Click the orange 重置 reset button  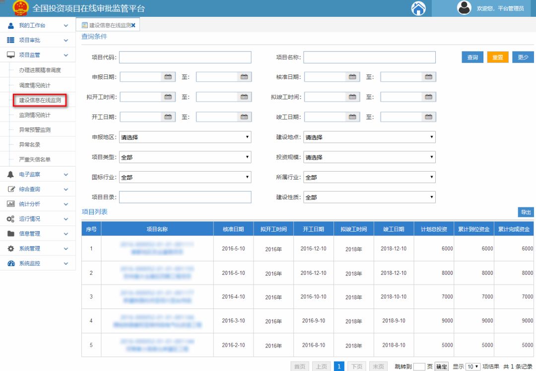click(x=497, y=58)
